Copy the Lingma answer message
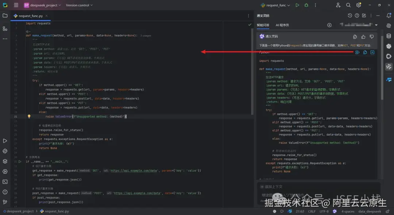394x215 pixels. point(355,37)
